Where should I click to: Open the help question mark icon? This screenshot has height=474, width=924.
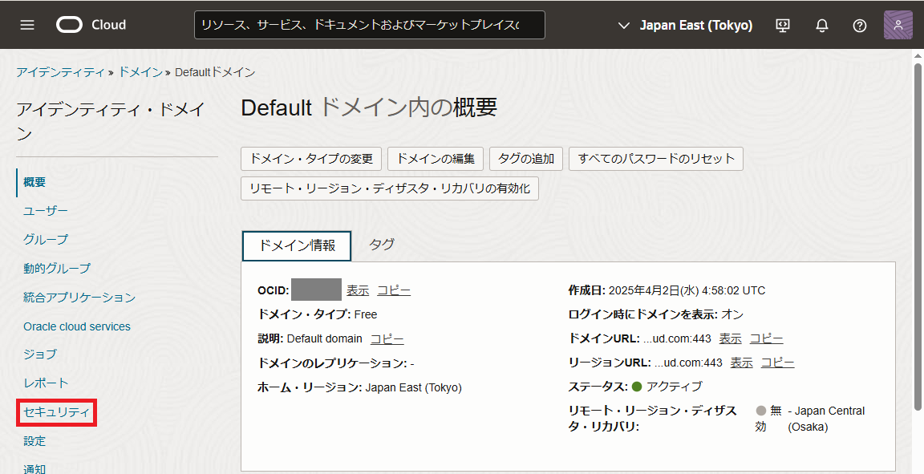860,26
